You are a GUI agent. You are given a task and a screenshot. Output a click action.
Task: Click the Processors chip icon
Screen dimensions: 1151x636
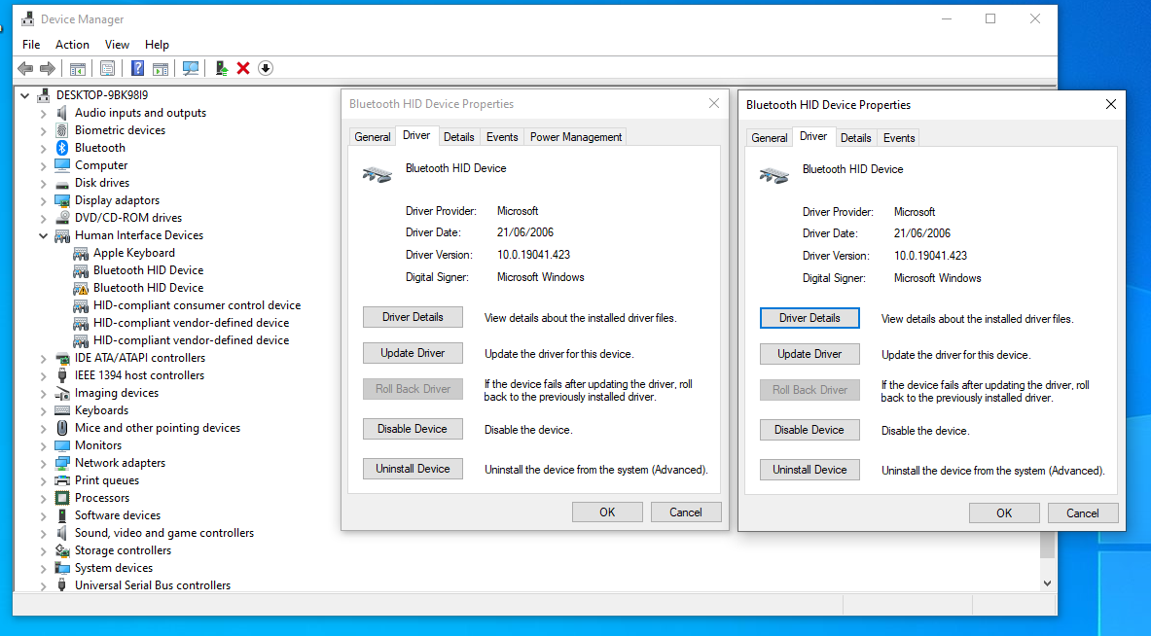coord(62,498)
